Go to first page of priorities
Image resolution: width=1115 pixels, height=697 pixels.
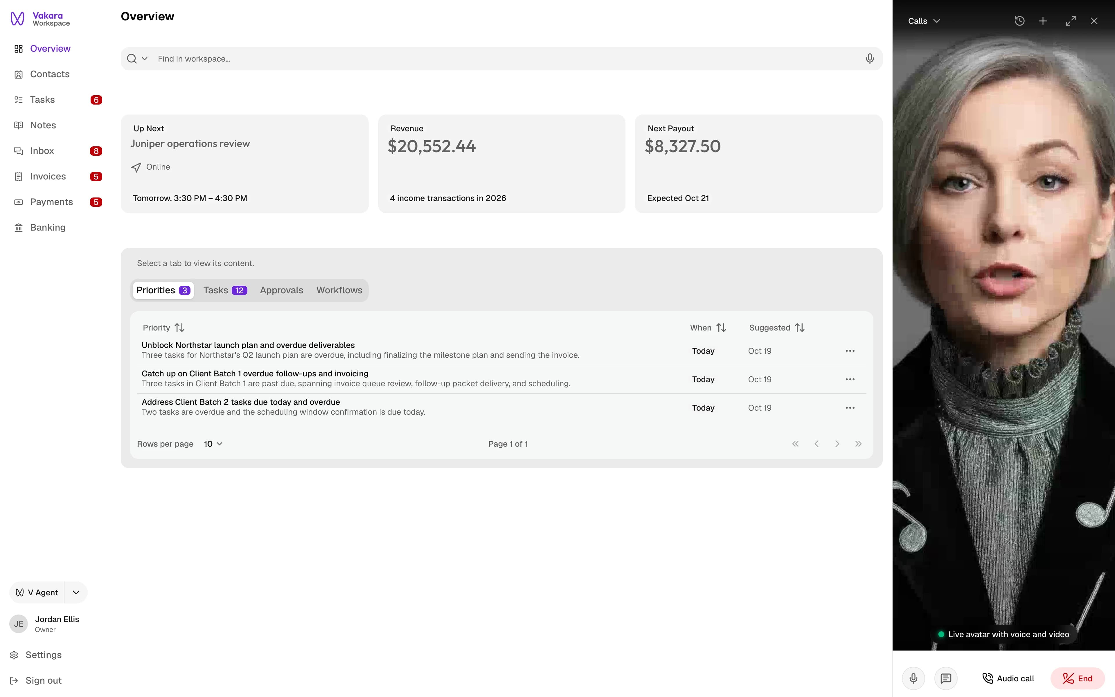click(x=795, y=444)
